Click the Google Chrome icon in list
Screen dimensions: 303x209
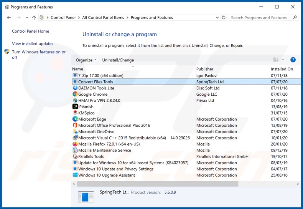point(75,94)
